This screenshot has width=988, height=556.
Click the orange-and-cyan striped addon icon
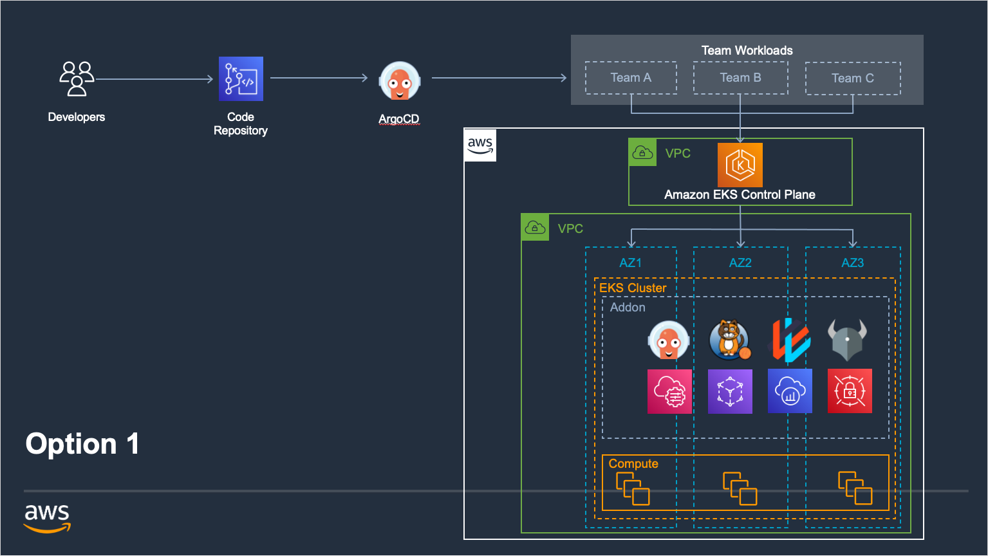(790, 339)
